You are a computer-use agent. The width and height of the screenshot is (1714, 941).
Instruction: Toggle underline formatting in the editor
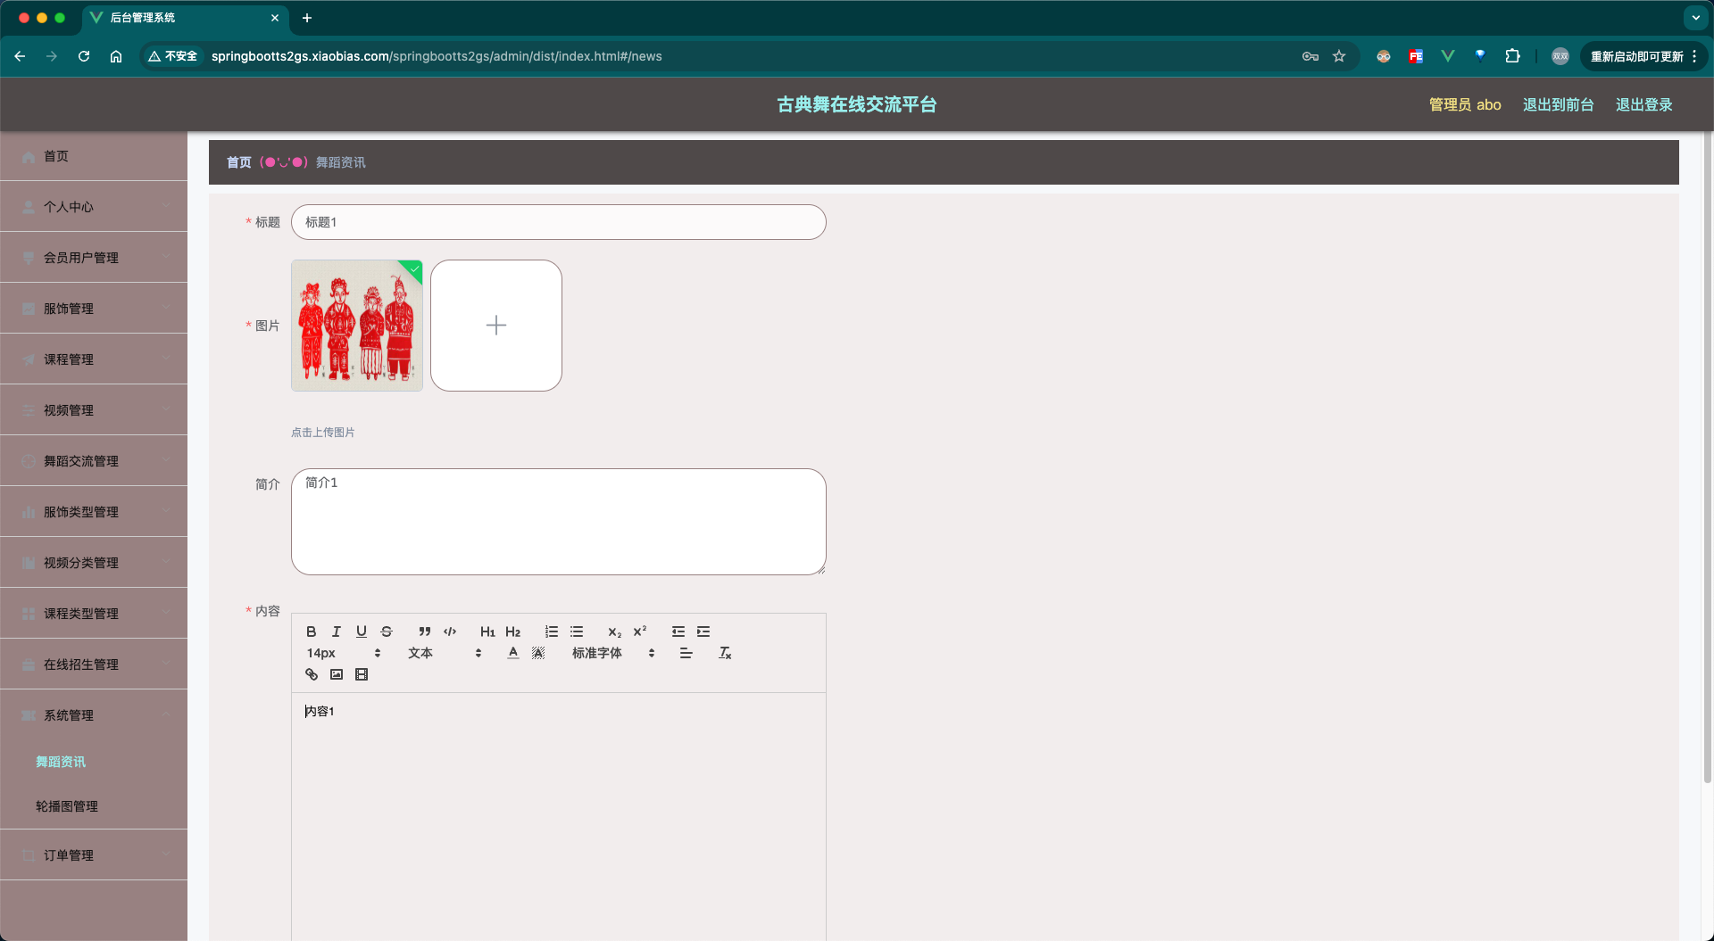(x=362, y=631)
